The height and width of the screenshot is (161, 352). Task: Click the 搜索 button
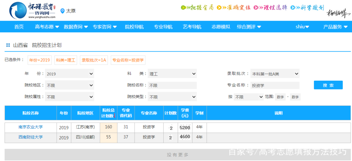(x=328, y=85)
